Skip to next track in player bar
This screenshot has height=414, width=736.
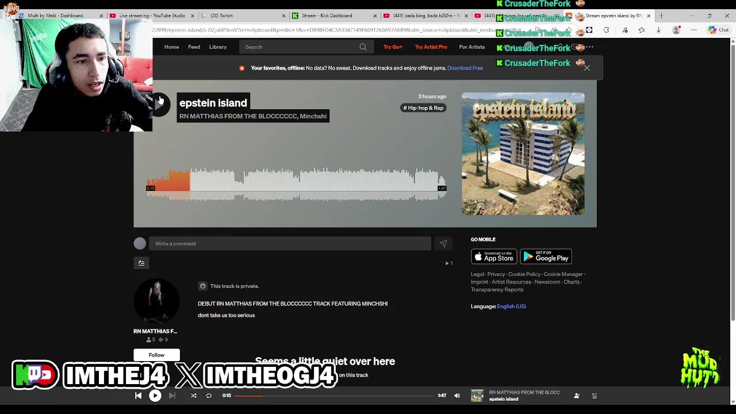point(172,396)
